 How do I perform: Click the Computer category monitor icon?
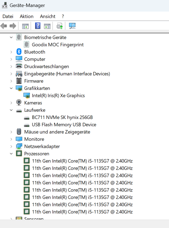point(19,59)
